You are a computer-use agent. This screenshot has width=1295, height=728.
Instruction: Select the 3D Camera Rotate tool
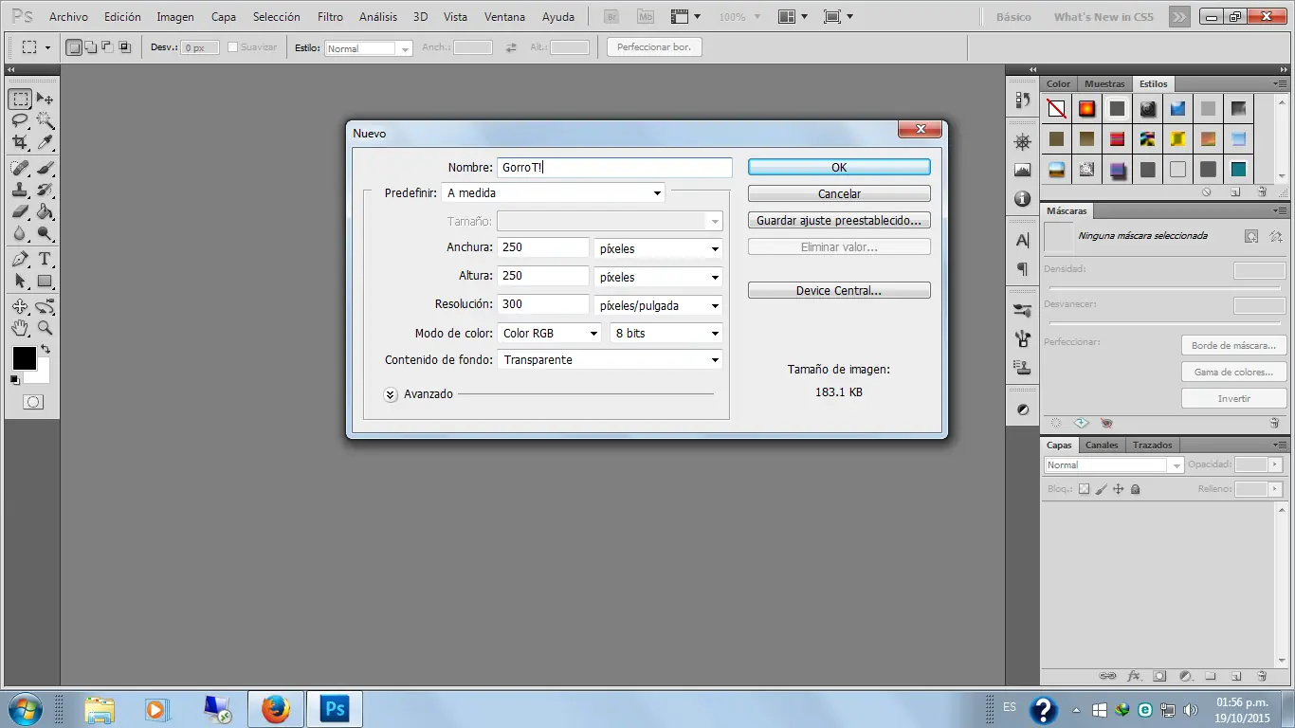[x=45, y=306]
